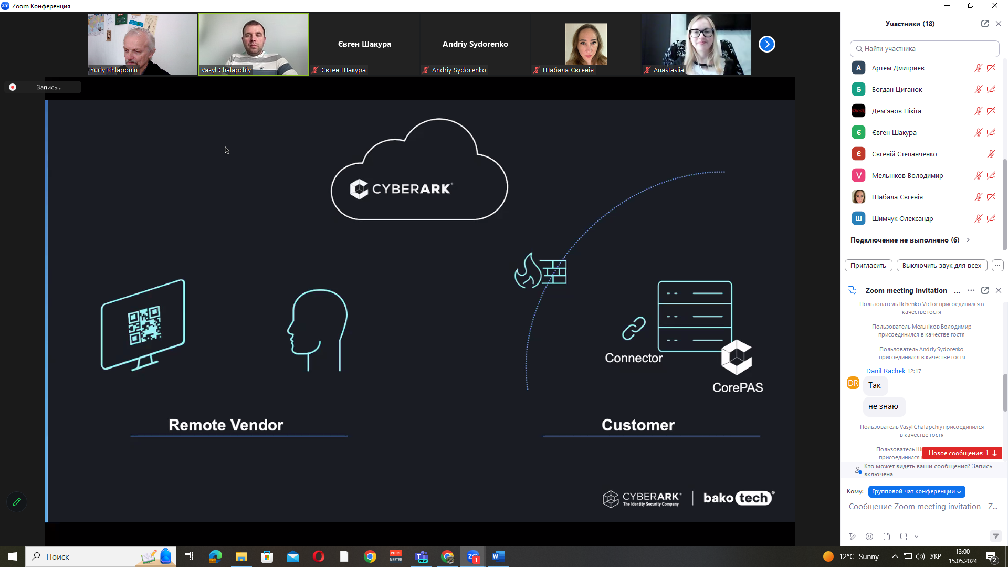Screen dimensions: 1008x567
Task: Open Windows Start menu
Action: click(x=13, y=556)
